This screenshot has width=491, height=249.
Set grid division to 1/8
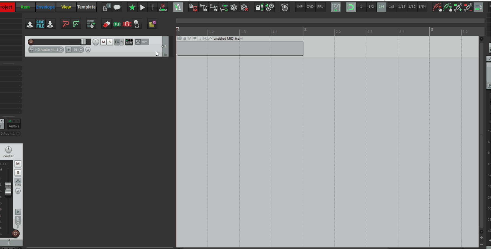click(x=391, y=7)
